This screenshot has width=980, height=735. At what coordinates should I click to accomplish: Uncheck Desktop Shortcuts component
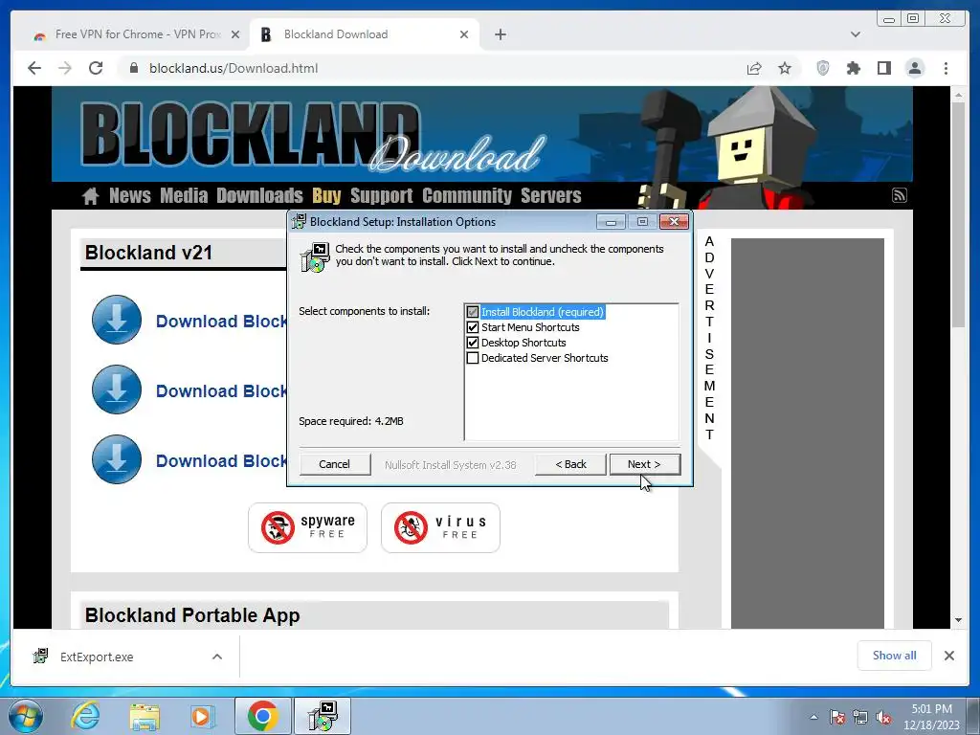pos(473,343)
